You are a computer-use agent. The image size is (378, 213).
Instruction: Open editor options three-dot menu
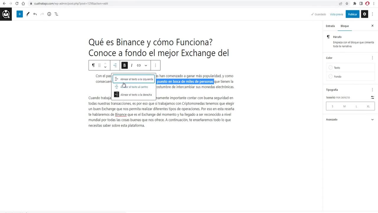click(x=373, y=14)
